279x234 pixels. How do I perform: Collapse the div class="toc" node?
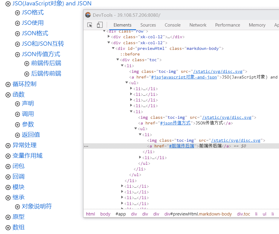point(118,60)
